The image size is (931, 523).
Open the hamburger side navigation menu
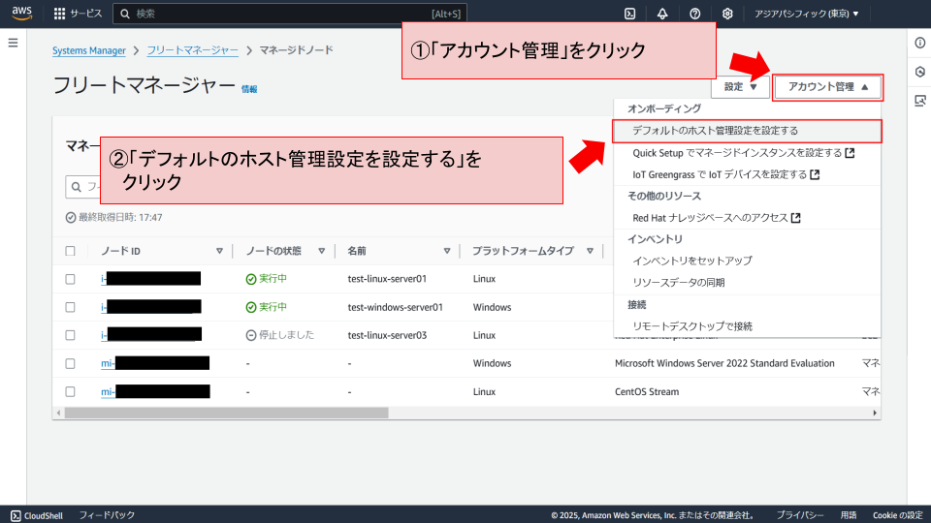coord(13,44)
